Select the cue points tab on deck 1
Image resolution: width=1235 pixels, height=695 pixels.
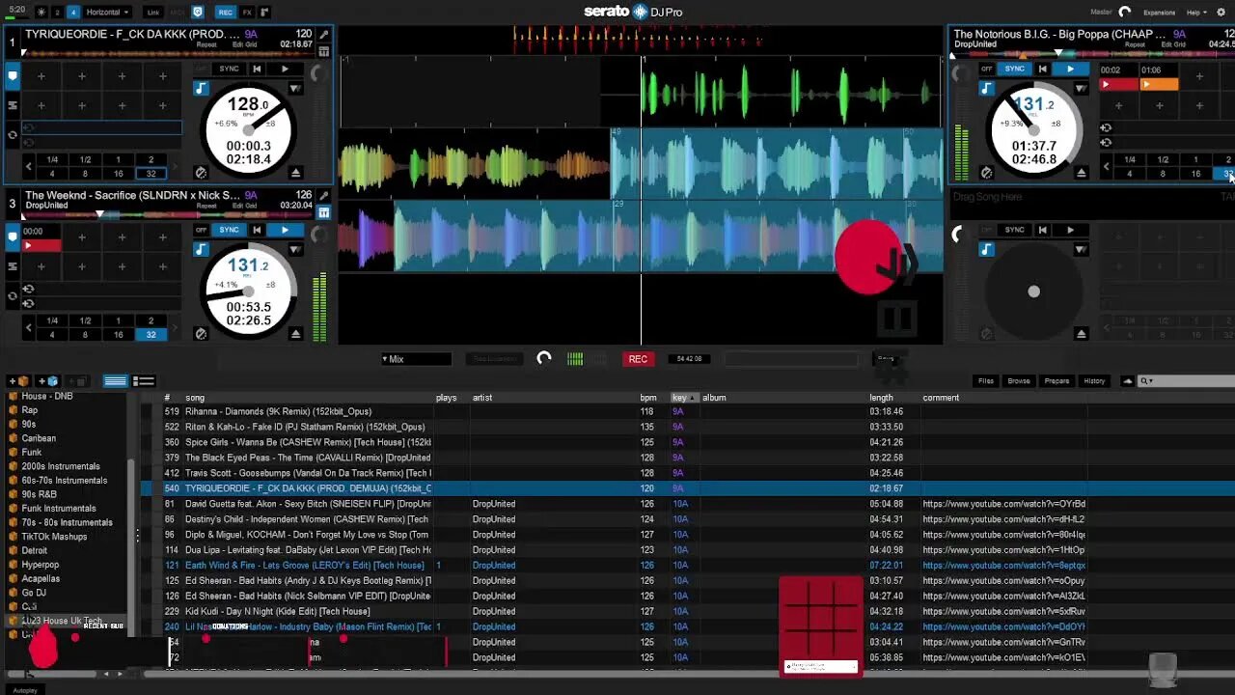[x=13, y=75]
